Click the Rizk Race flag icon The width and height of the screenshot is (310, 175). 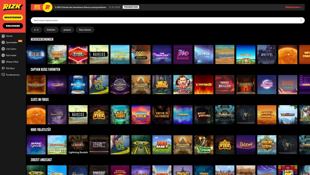pos(3,68)
